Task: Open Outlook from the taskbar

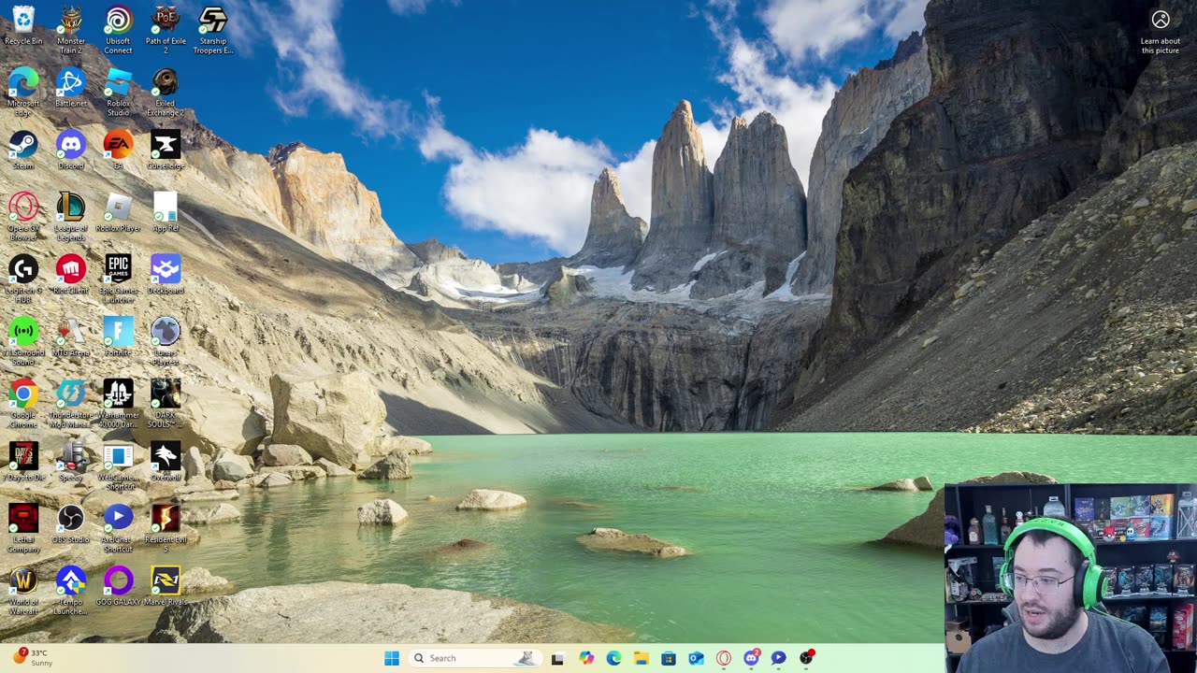Action: coord(696,658)
